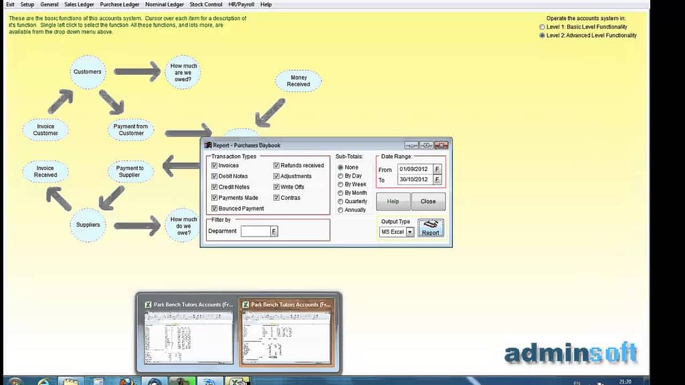This screenshot has width=685, height=385.
Task: Click the Internet Explorer taskbar icon
Action: pyautogui.click(x=43, y=381)
